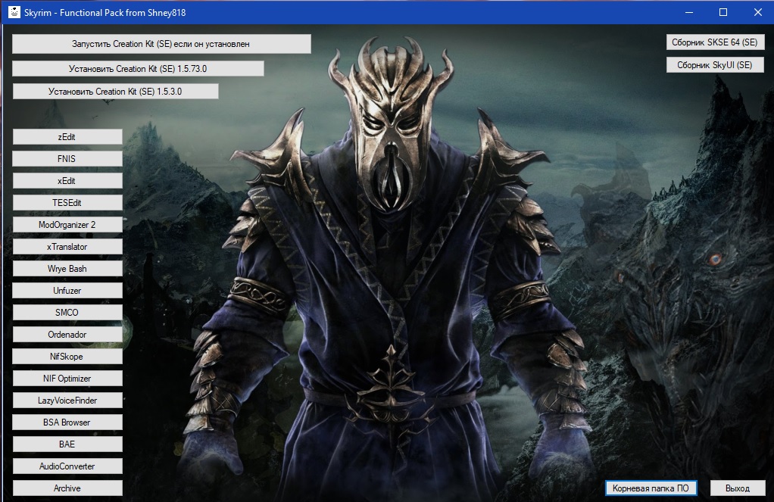Image resolution: width=774 pixels, height=502 pixels.
Task: Open the zEdit tool
Action: point(67,137)
